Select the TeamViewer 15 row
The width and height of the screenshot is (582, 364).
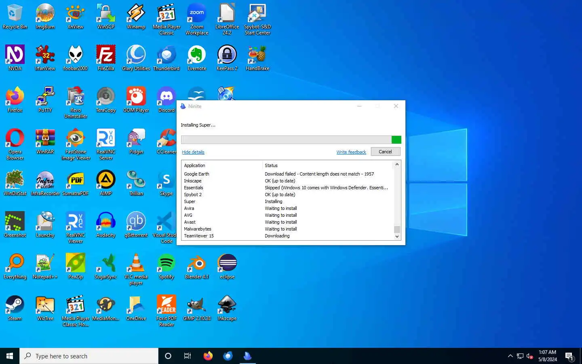pyautogui.click(x=288, y=236)
